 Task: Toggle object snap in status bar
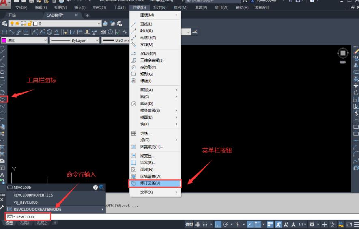tap(258, 224)
